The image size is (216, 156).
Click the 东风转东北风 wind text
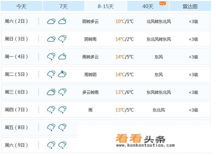(159, 92)
